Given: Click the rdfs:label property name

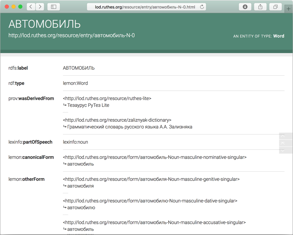Looking at the screenshot, I should (18, 68).
